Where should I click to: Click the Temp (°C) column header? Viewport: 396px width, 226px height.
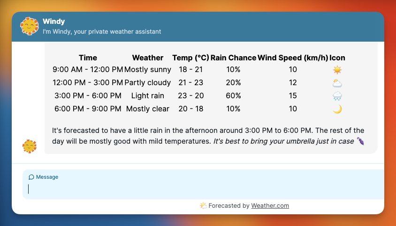(190, 58)
